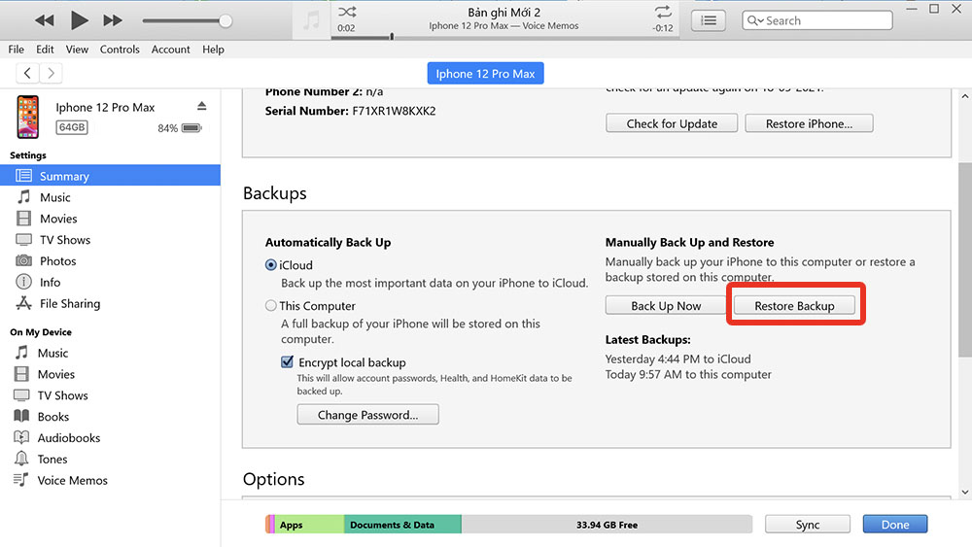Click the iPhone device thumbnail
This screenshot has width=972, height=547.
click(x=27, y=118)
